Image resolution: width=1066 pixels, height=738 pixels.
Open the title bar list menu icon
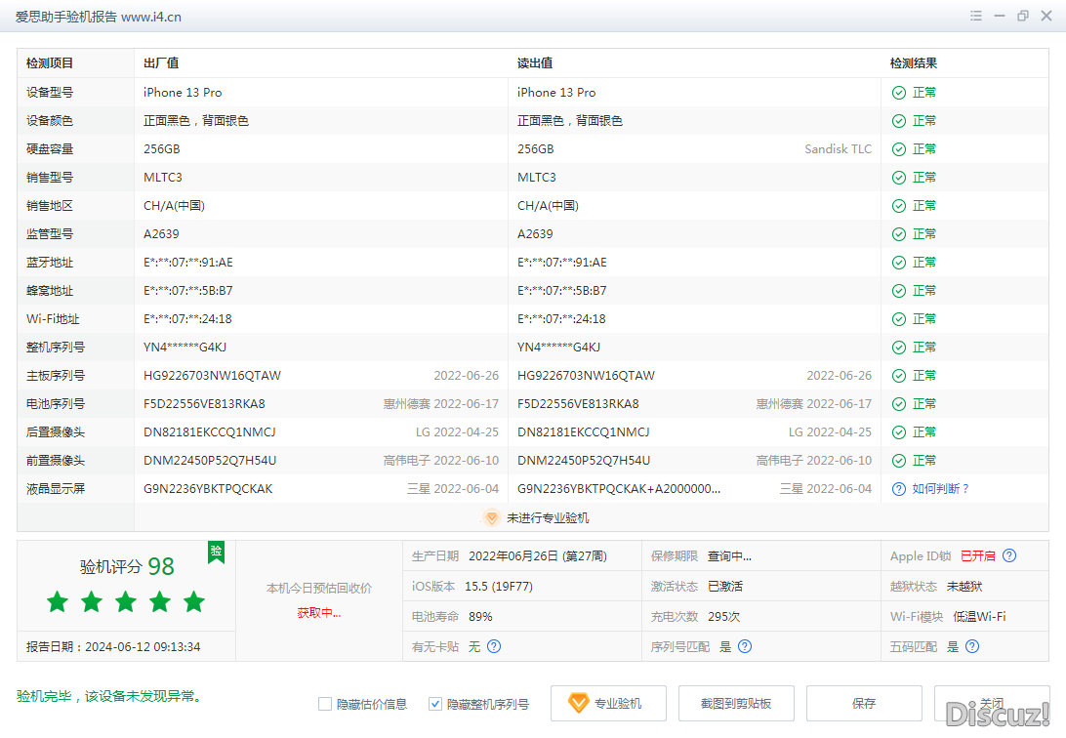click(x=975, y=16)
